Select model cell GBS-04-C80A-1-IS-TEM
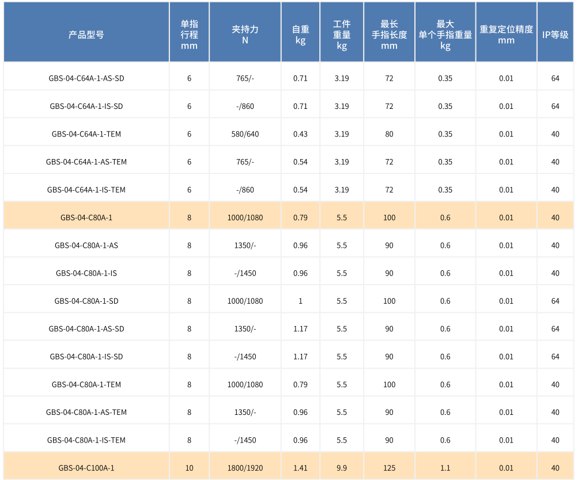This screenshot has height=480, width=578. coord(86,440)
